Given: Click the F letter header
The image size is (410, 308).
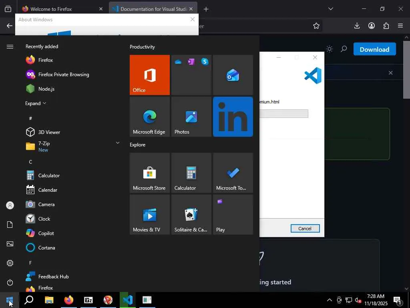Looking at the screenshot, I should (x=30, y=262).
